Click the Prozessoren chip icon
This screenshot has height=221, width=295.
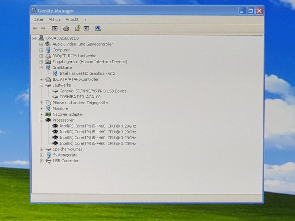click(48, 120)
